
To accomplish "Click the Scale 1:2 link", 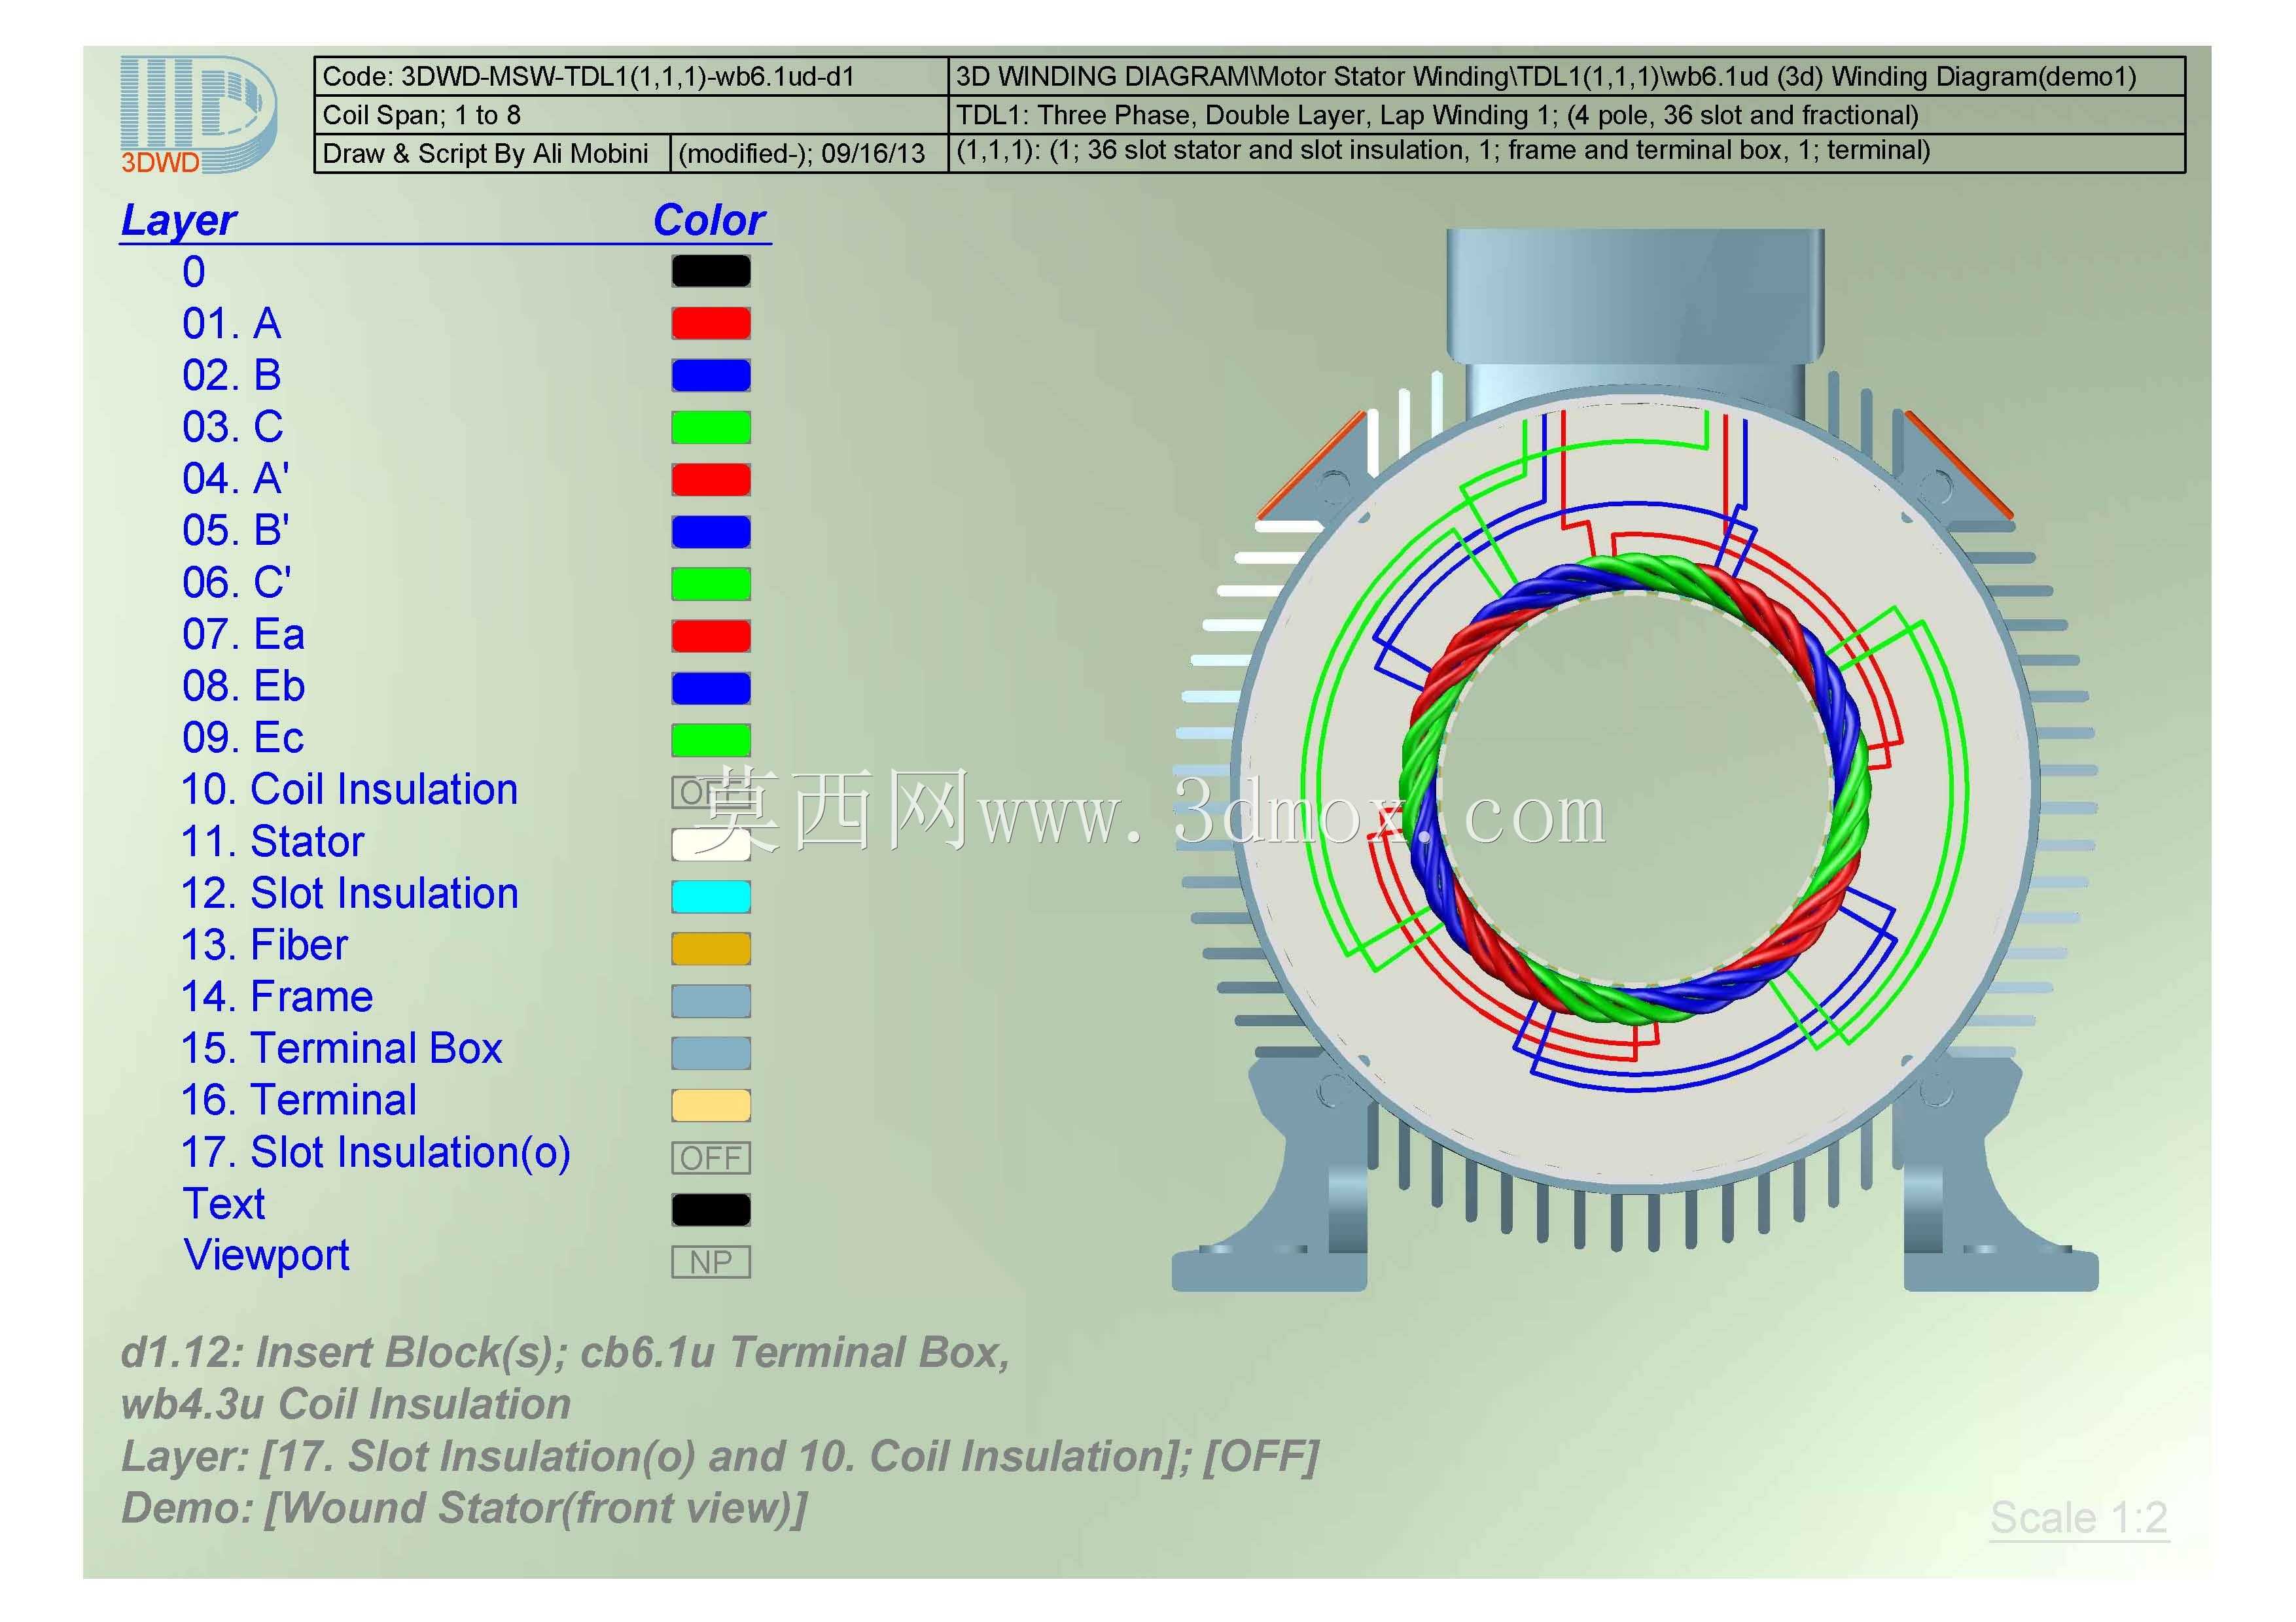I will (x=2078, y=1518).
